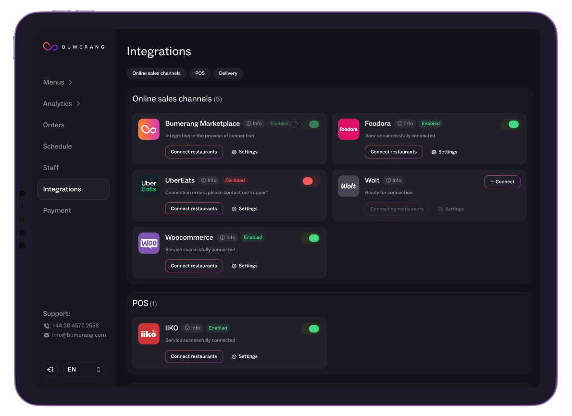Toggle the Foodora integration switch
This screenshot has width=572, height=416.
pyautogui.click(x=510, y=124)
